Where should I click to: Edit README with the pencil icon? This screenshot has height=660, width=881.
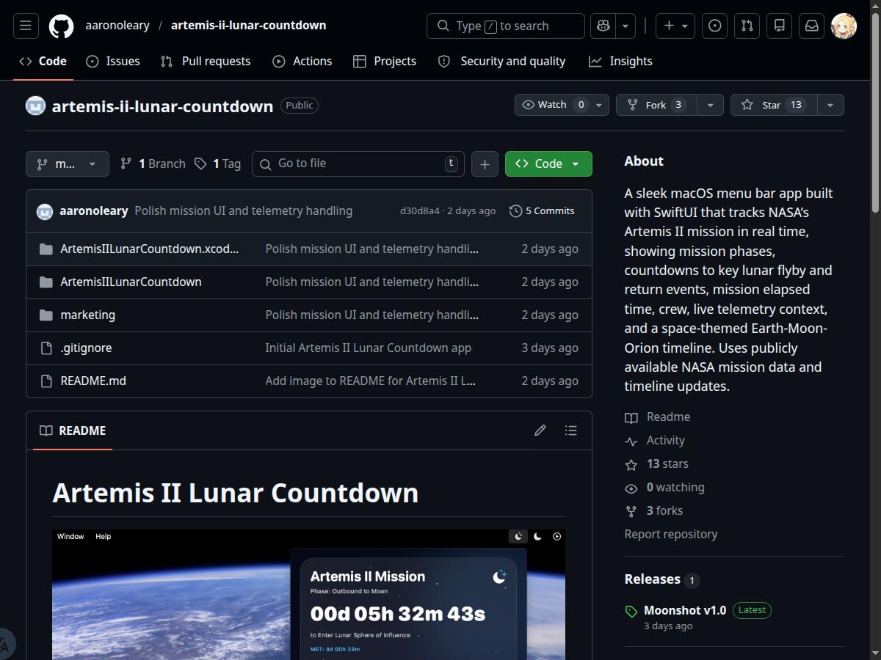[540, 430]
